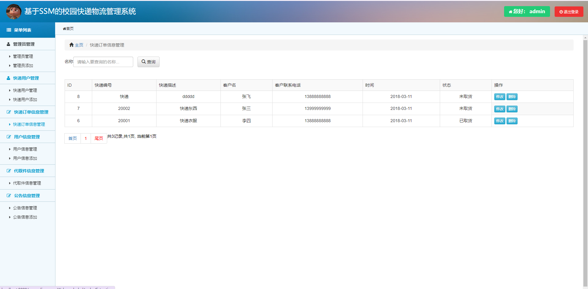The image size is (588, 289).
Task: Open the 管理员添加 sidebar item
Action: [23, 66]
